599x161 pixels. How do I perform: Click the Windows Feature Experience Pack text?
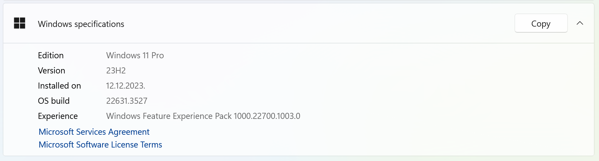point(169,116)
